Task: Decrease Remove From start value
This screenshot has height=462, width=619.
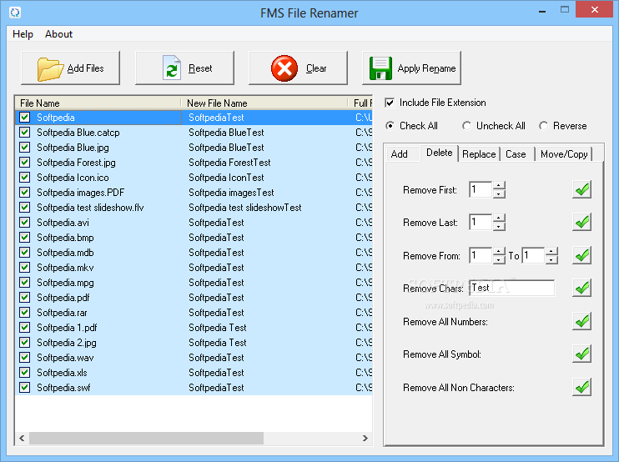Action: [499, 259]
